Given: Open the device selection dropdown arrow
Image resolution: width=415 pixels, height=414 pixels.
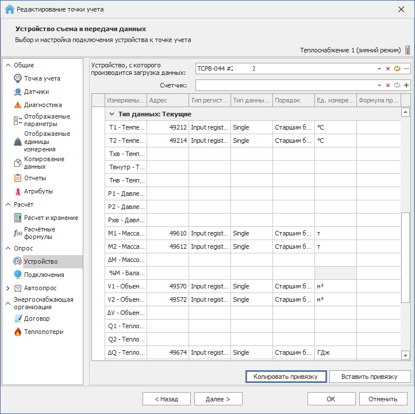Looking at the screenshot, I should (379, 69).
